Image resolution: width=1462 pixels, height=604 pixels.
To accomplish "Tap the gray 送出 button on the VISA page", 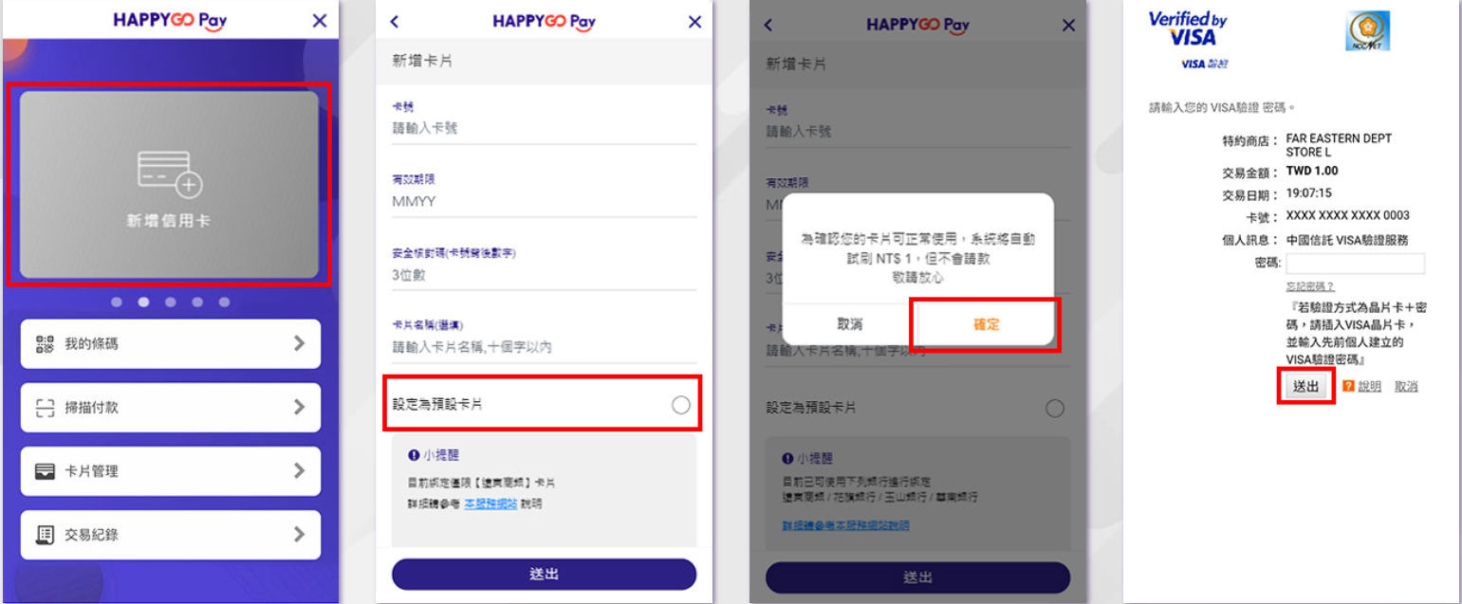I will (x=1306, y=387).
